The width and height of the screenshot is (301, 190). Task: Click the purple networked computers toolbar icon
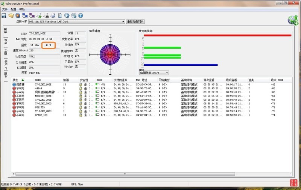tap(32, 15)
